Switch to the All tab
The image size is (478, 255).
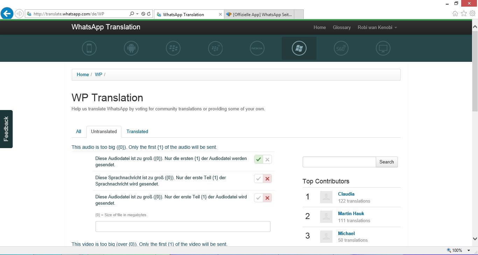pos(79,131)
